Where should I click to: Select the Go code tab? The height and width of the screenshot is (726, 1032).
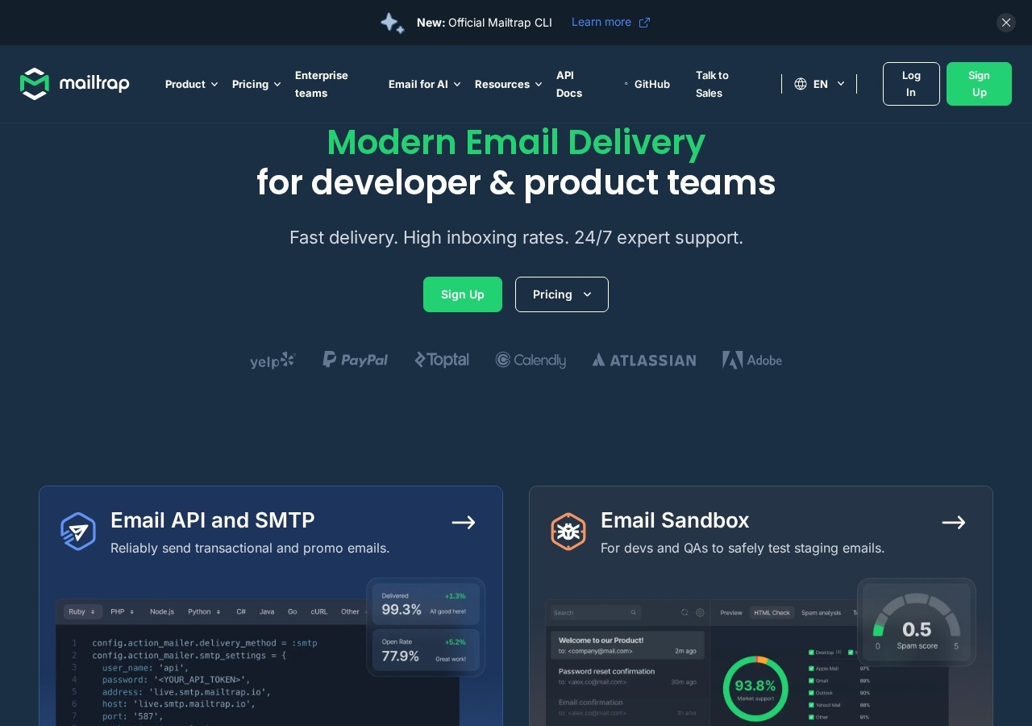coord(292,611)
